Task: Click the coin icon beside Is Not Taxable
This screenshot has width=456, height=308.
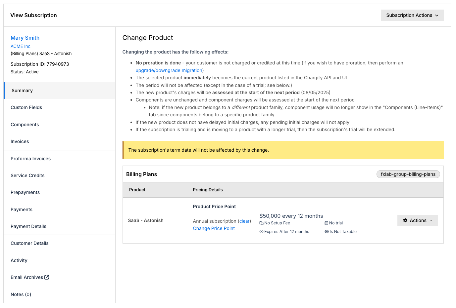Action: tap(327, 232)
